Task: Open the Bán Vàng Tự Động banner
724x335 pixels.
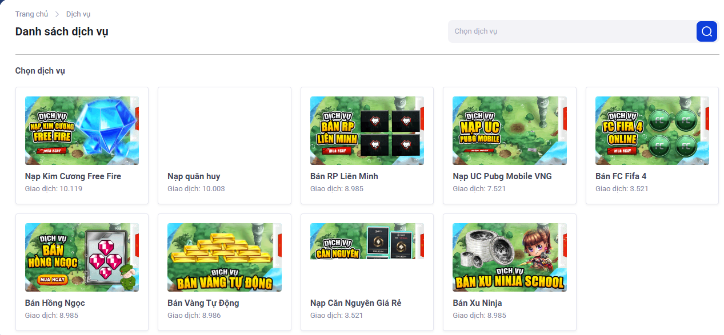Action: pos(224,257)
